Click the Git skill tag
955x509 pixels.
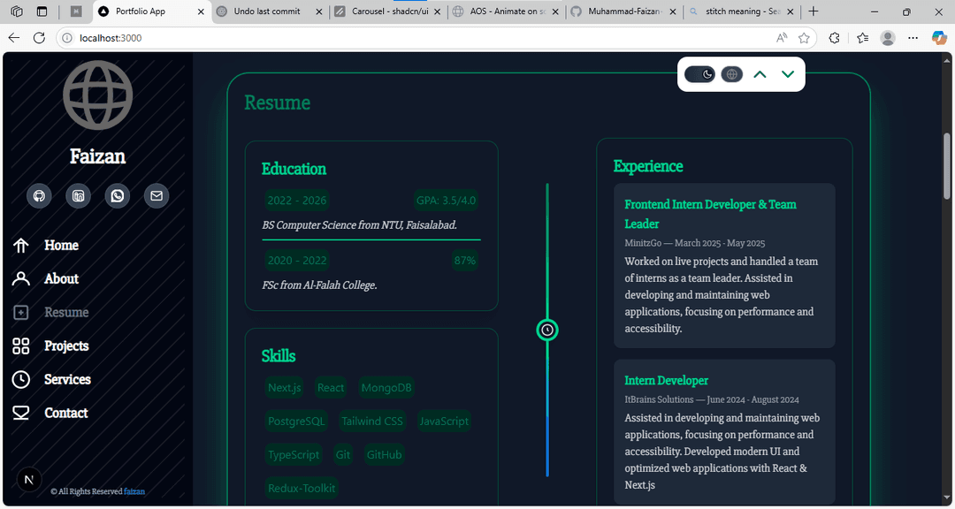point(343,455)
